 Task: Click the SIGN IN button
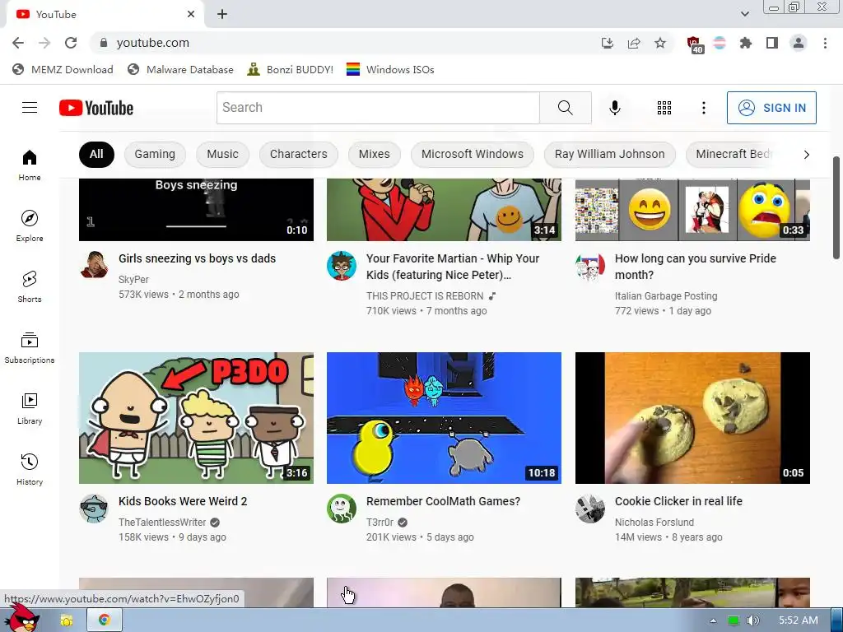(771, 108)
